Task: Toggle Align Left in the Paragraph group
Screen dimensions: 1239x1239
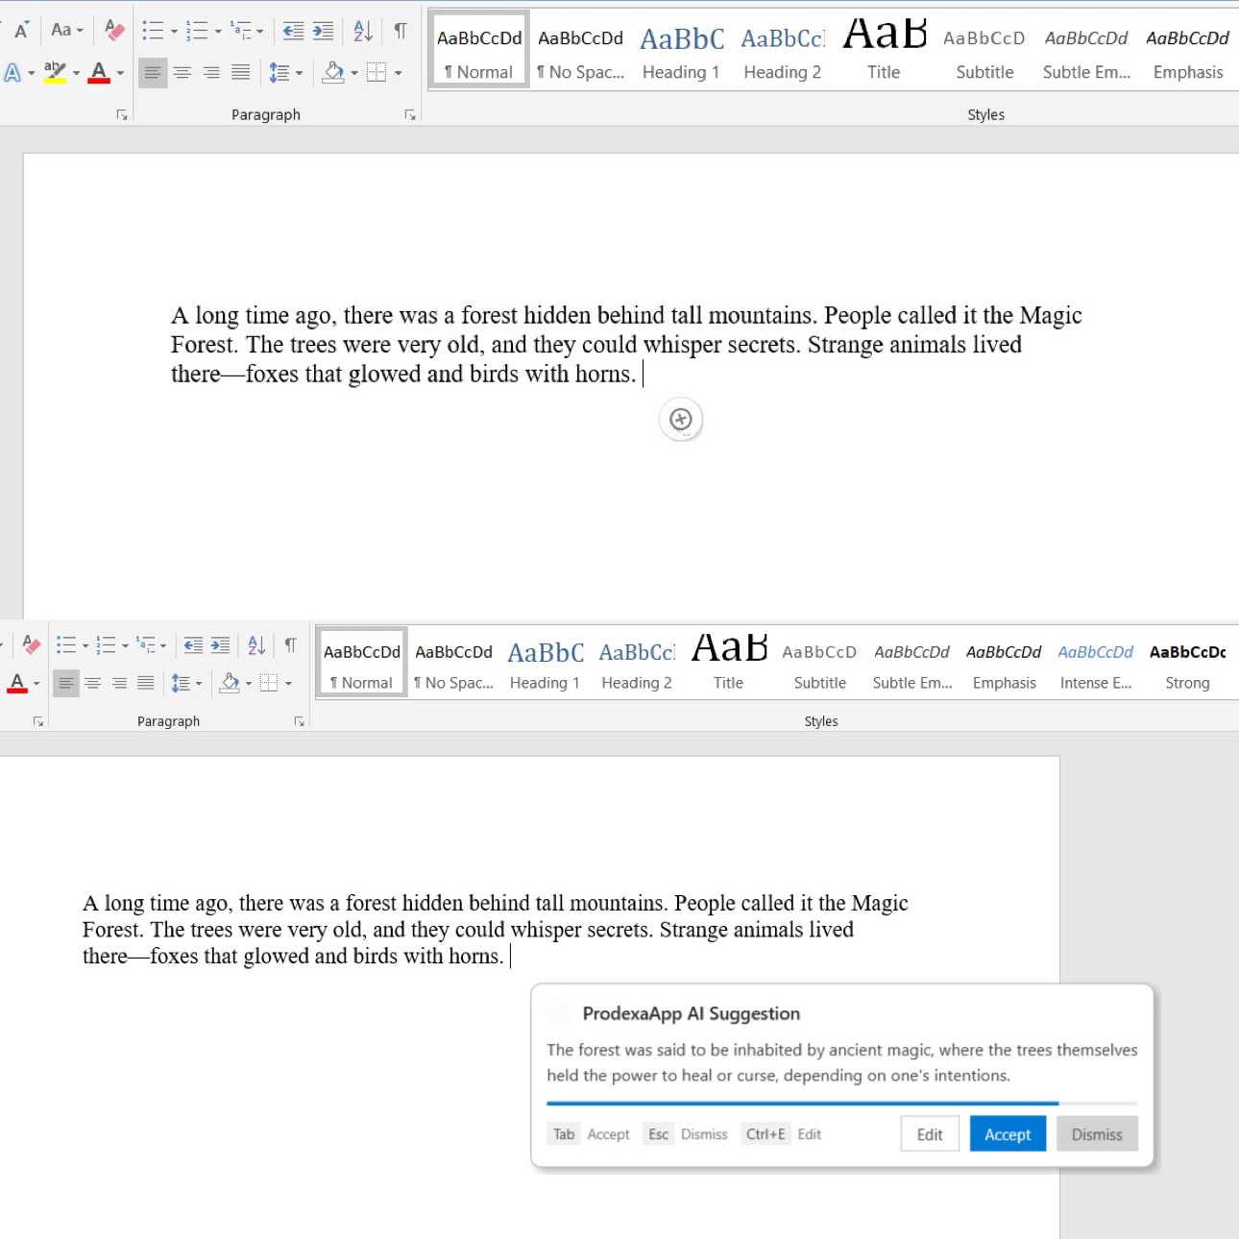Action: pos(153,72)
